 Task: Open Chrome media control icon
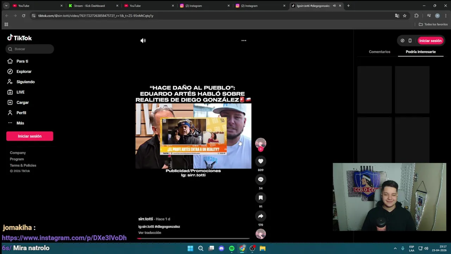pyautogui.click(x=429, y=16)
